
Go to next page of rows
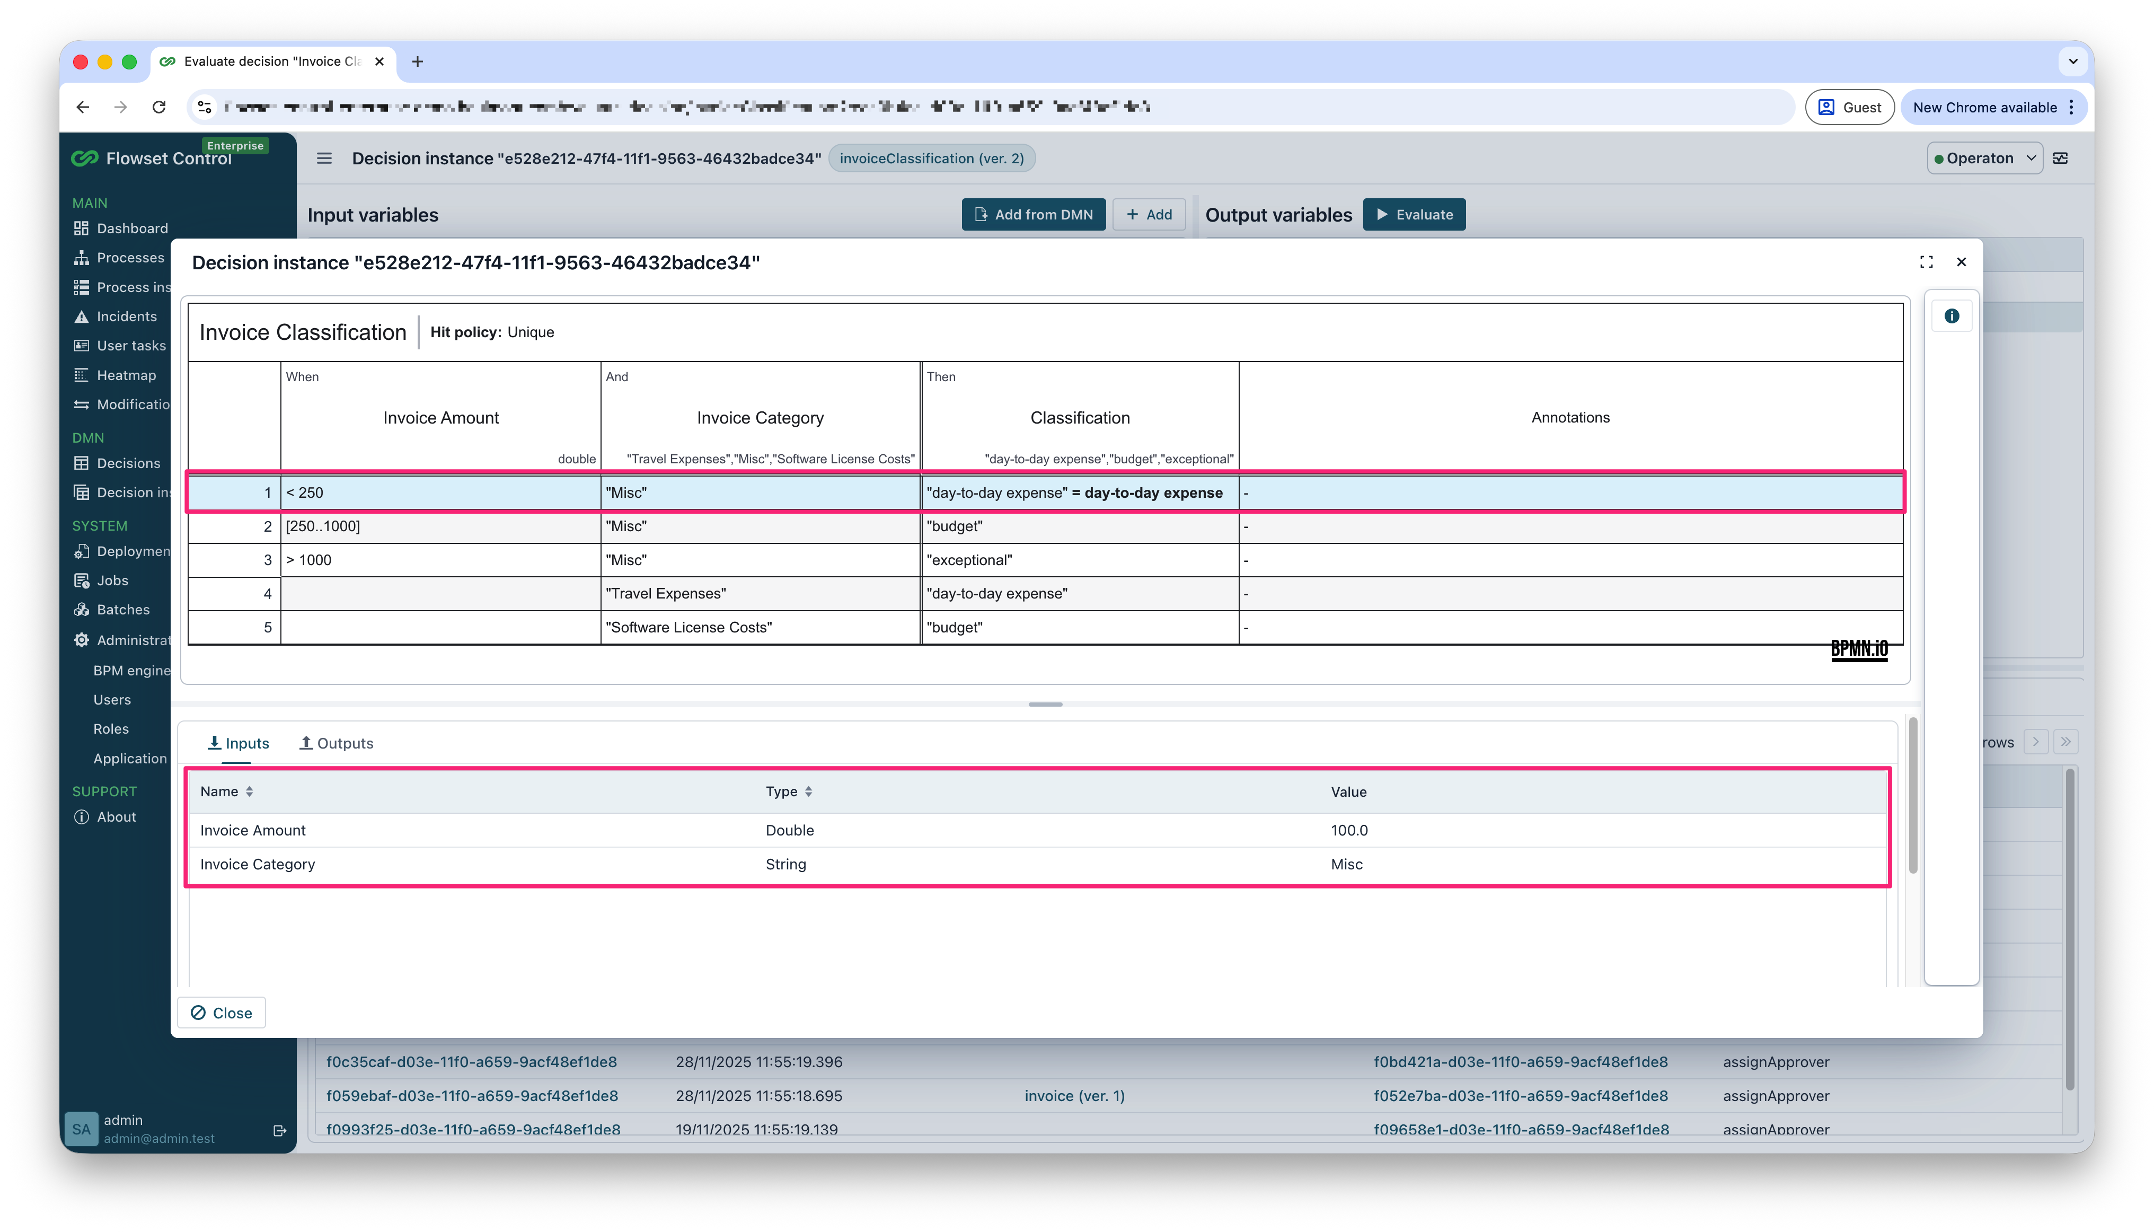2036,742
